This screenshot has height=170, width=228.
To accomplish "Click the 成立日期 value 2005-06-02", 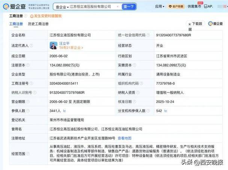I will click(x=58, y=56).
